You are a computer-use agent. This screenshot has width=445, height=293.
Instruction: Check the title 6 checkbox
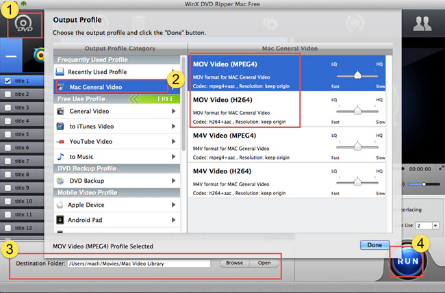pyautogui.click(x=8, y=148)
